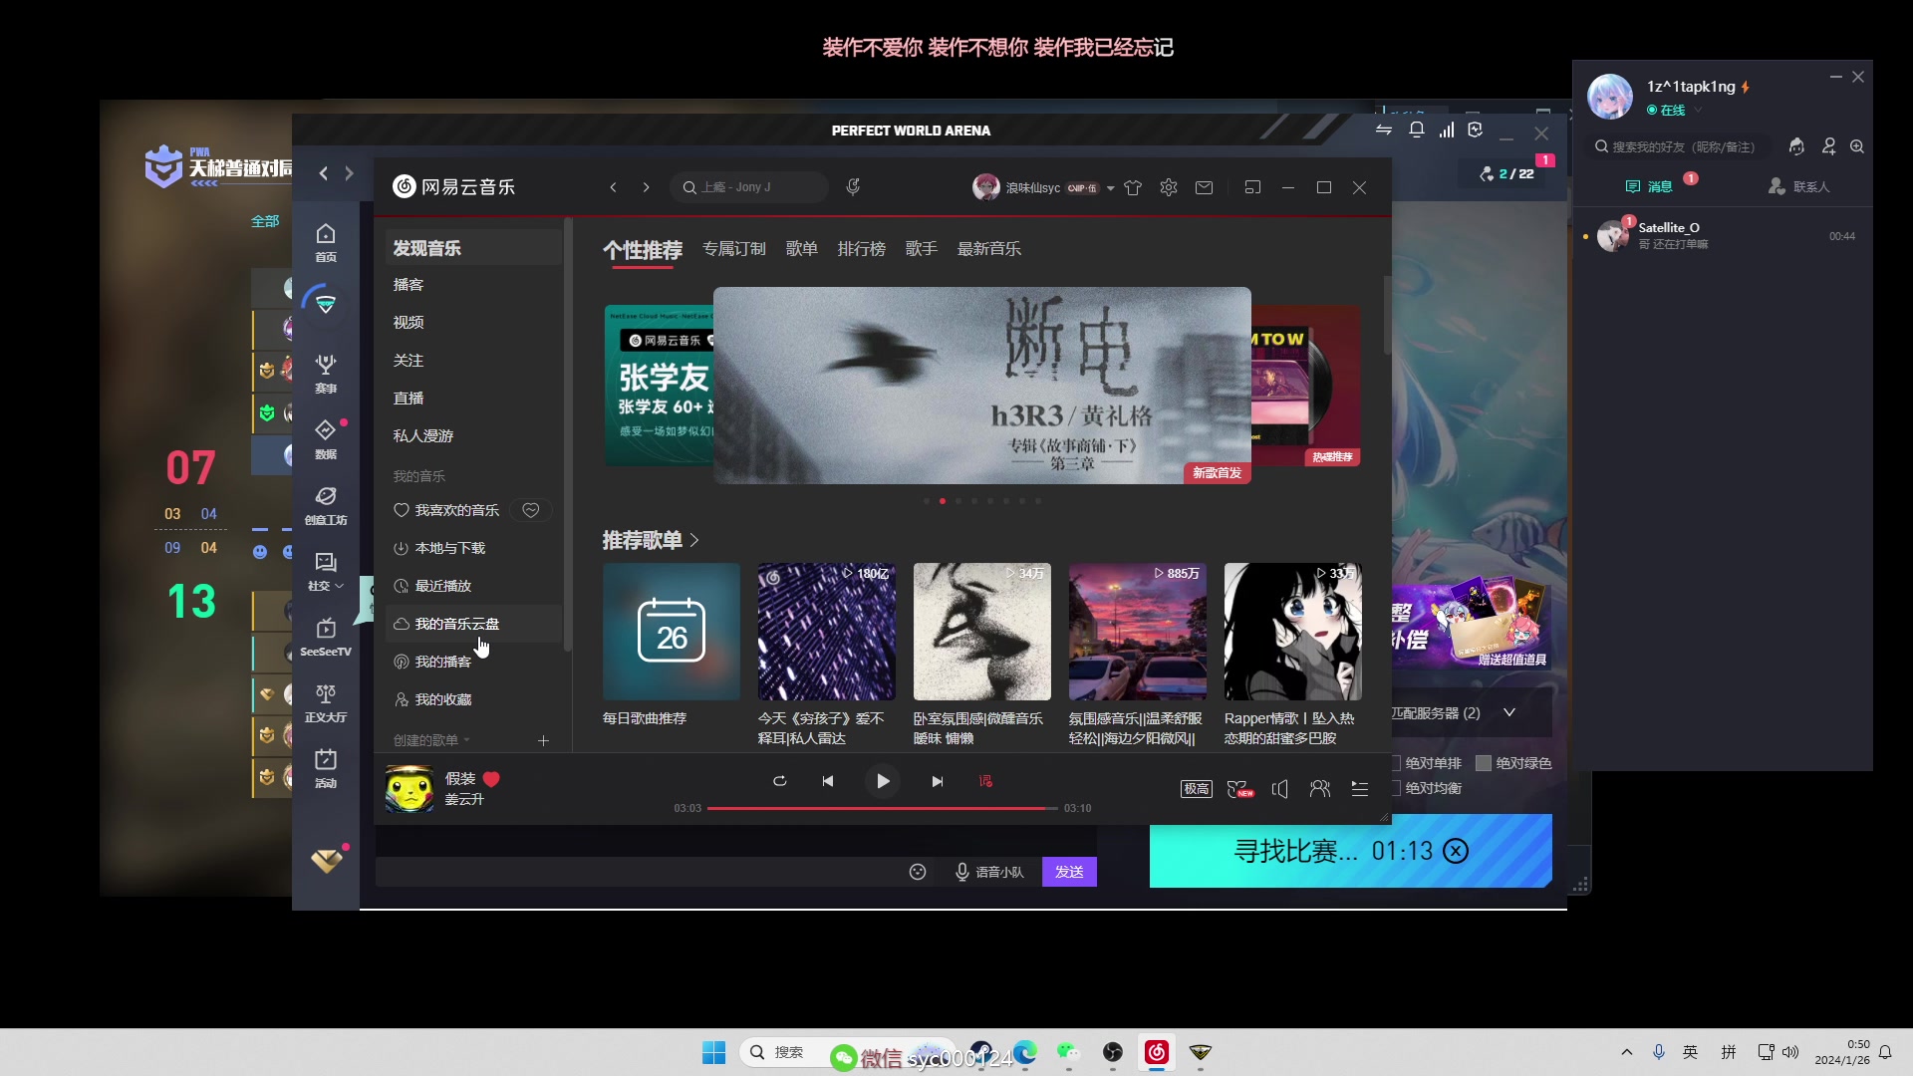Screen dimensions: 1913x1076
Task: Open 数据 icon in Arena sidebar
Action: click(326, 439)
